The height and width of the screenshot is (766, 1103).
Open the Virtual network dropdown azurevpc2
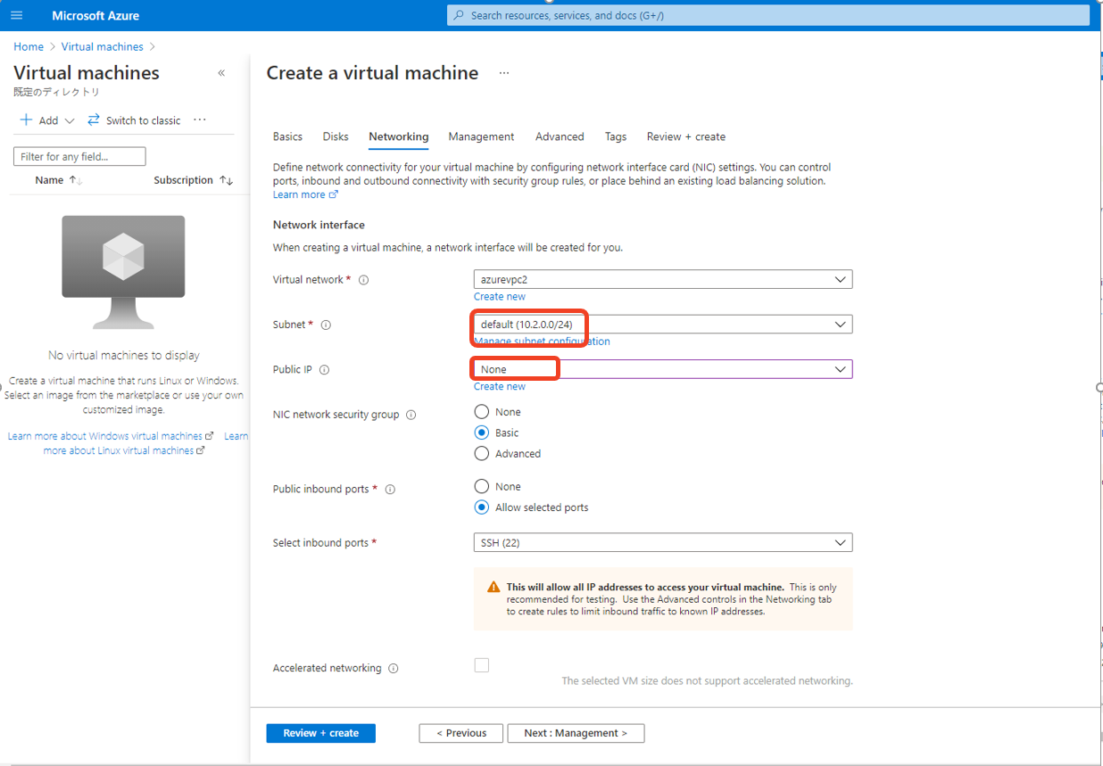663,279
